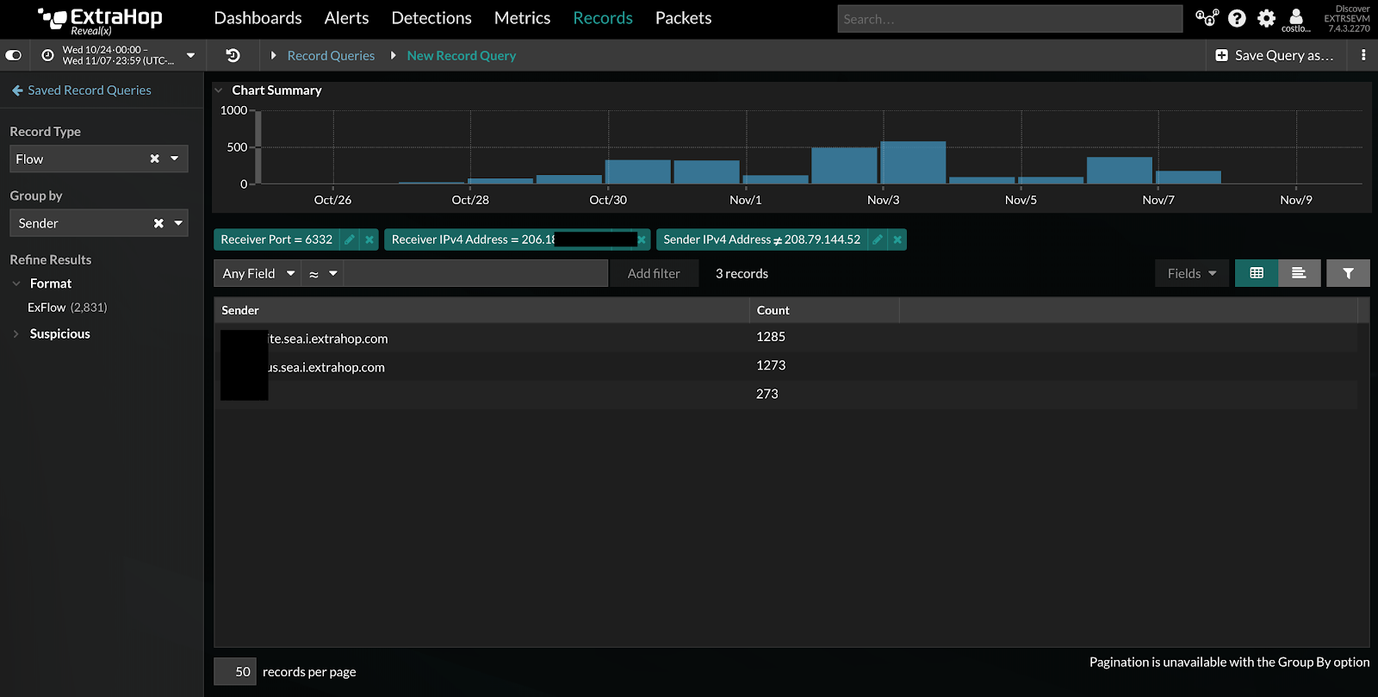Expand the Suspicious refine section
The height and width of the screenshot is (697, 1378).
pos(16,334)
